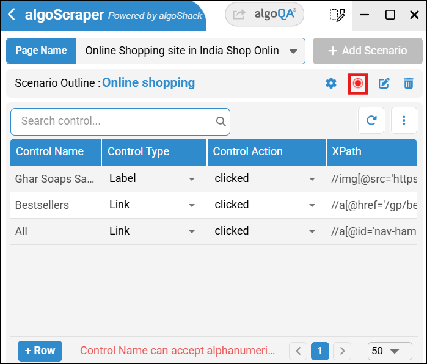
Task: Go to next page of results
Action: point(342,351)
